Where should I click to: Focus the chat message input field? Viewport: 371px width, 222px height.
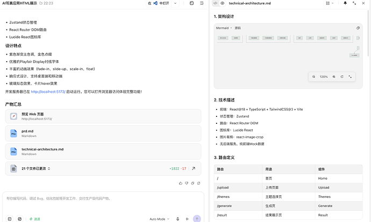[x=103, y=198]
